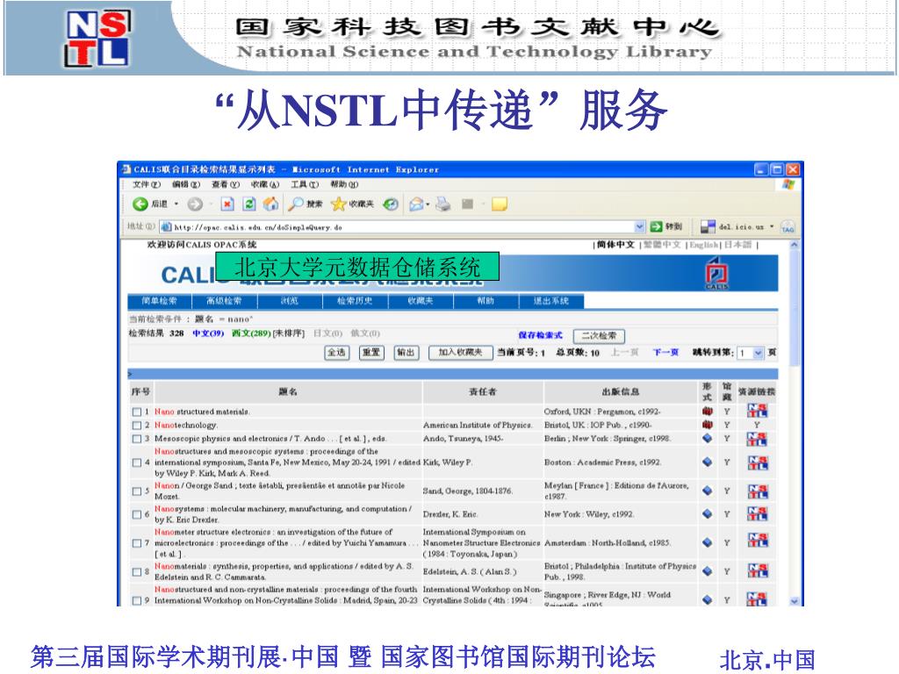899x674 pixels.
Task: Check the box for row 6 Nanosystems
Action: click(136, 514)
